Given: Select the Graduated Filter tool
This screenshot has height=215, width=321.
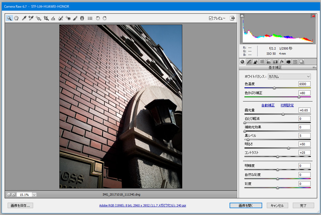Looking at the screenshot, I should [82, 18].
